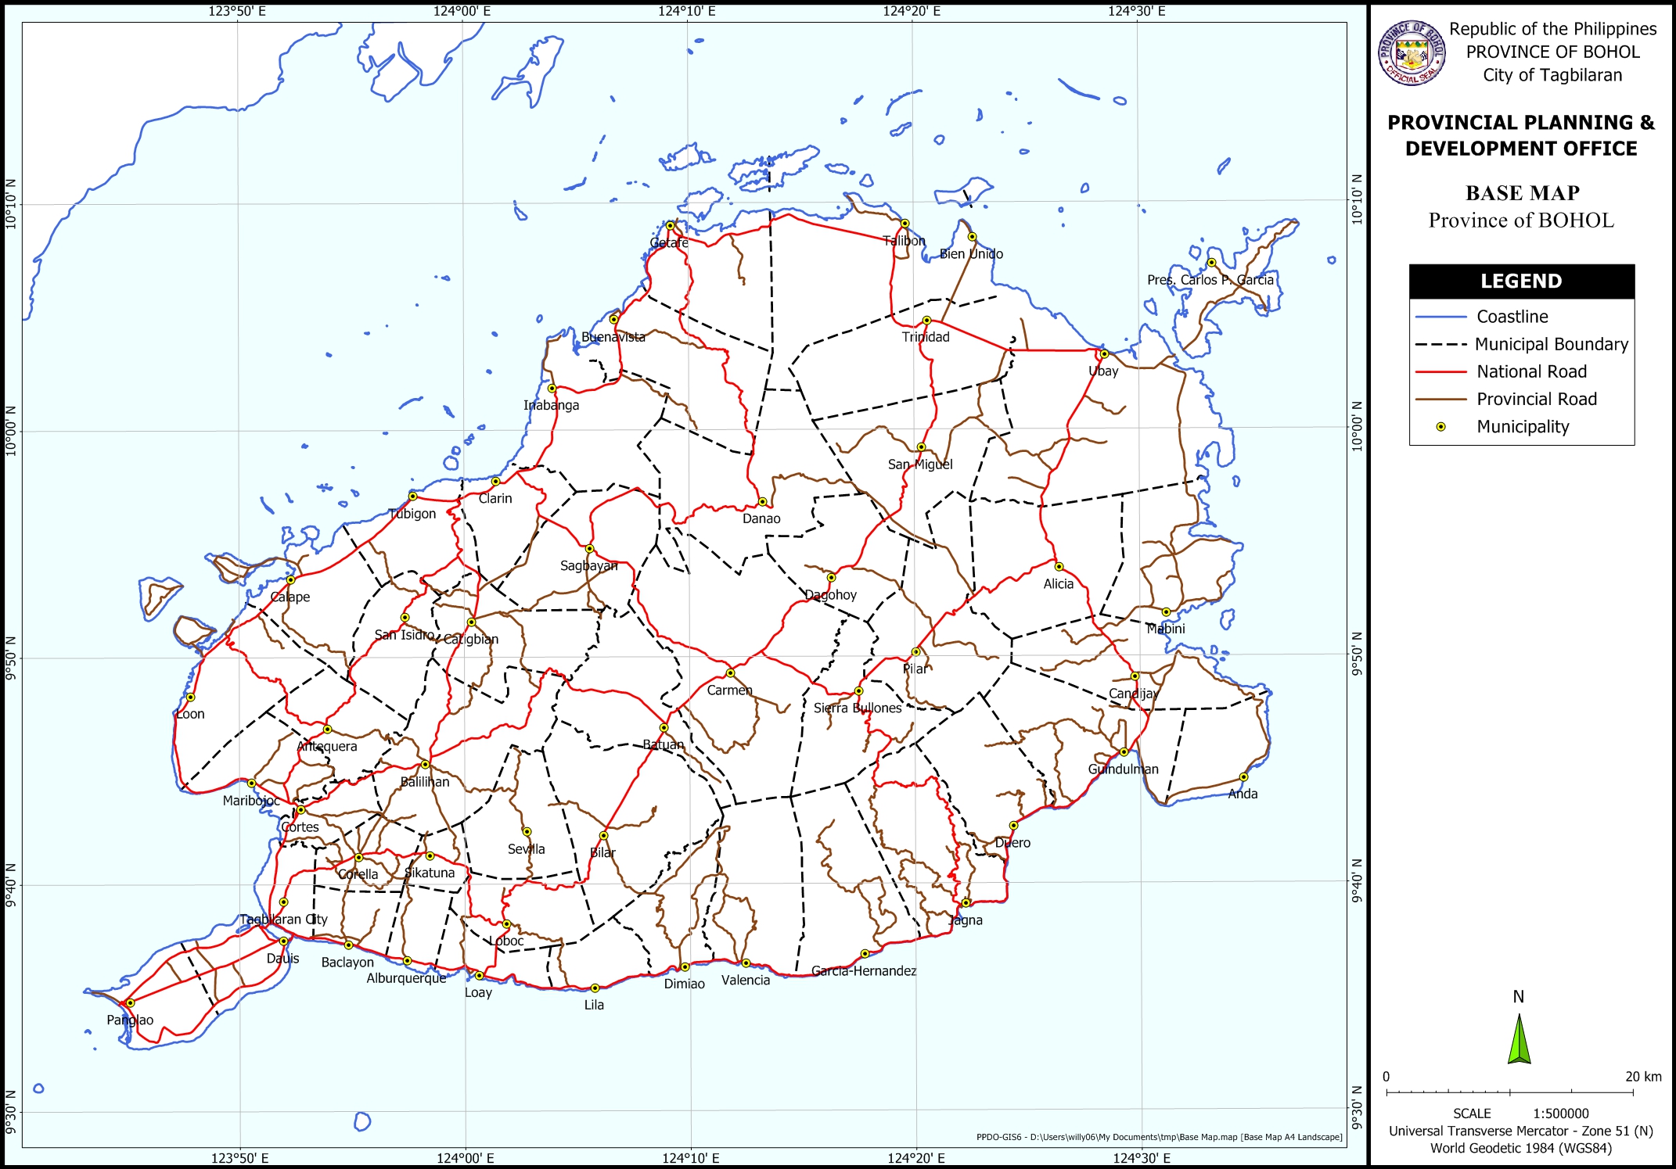Click the Maribojoc town label
Image resolution: width=1676 pixels, height=1169 pixels.
tap(251, 801)
